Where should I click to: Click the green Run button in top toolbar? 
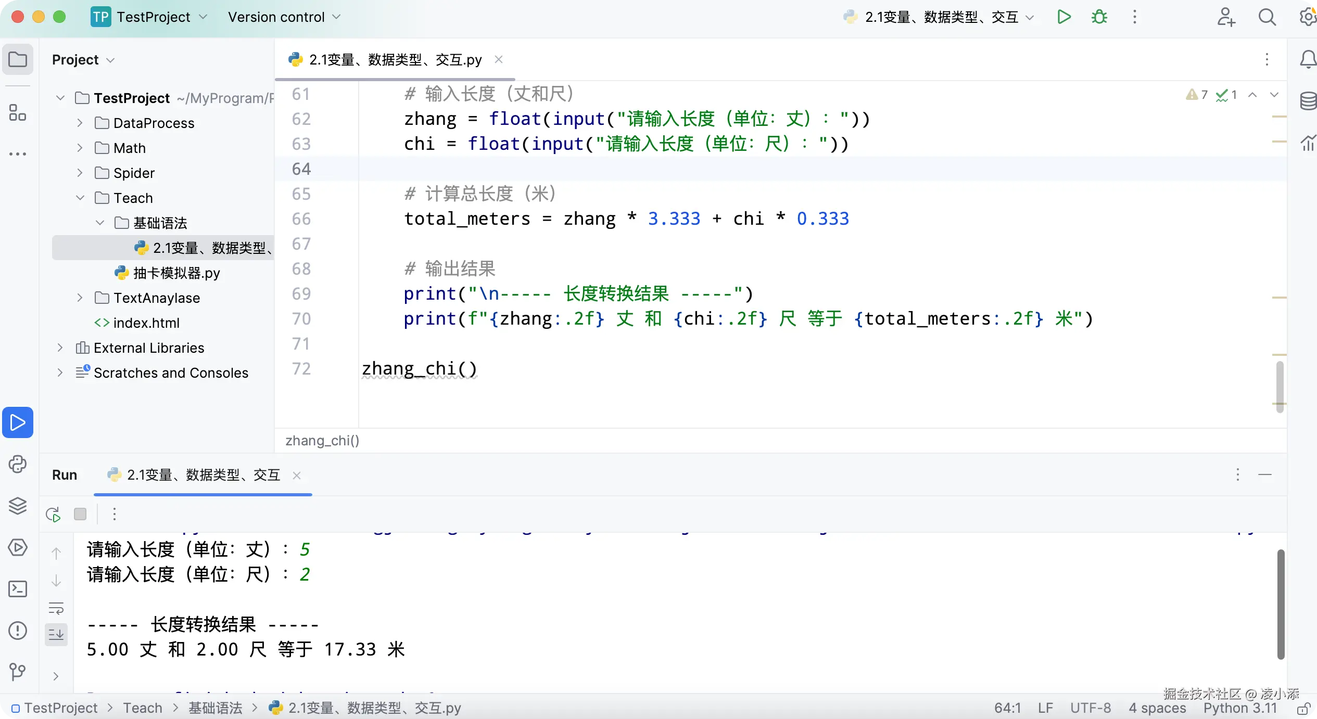point(1064,17)
